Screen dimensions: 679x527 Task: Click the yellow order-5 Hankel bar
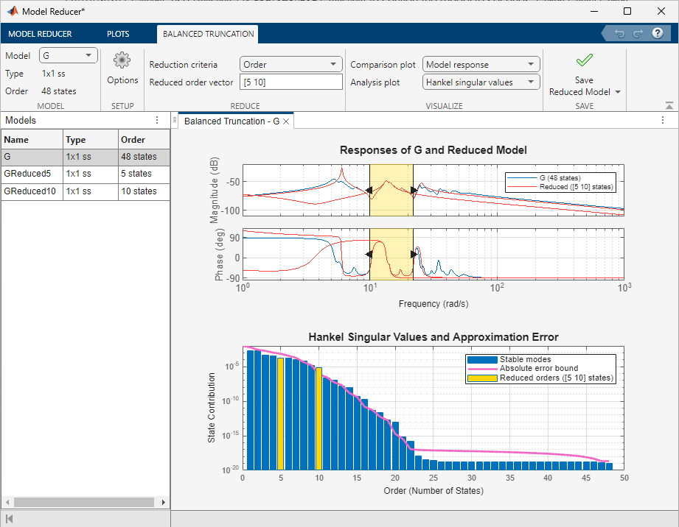pyautogui.click(x=281, y=414)
